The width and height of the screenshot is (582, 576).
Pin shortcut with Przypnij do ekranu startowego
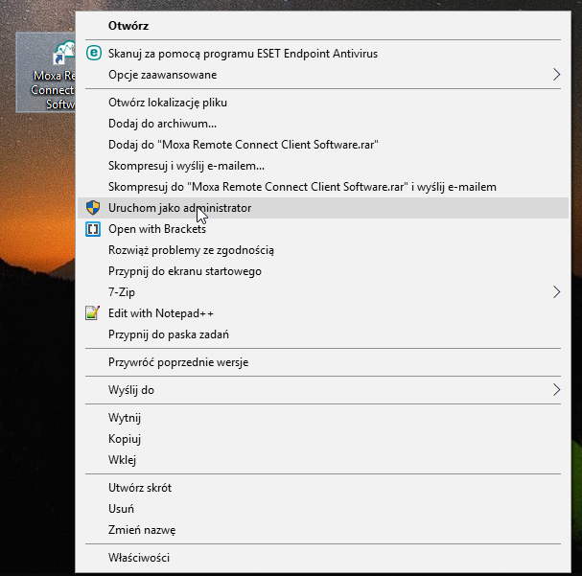click(x=184, y=271)
